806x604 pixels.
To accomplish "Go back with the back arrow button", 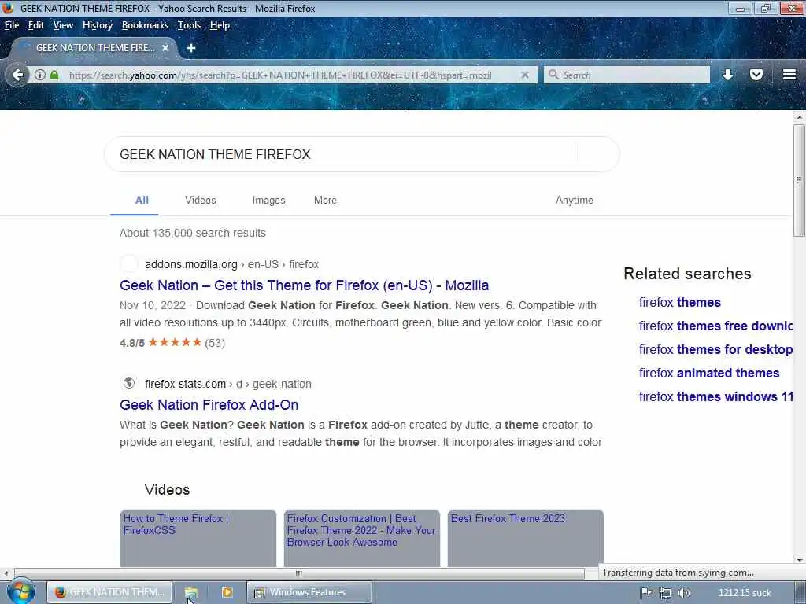I will pos(17,75).
